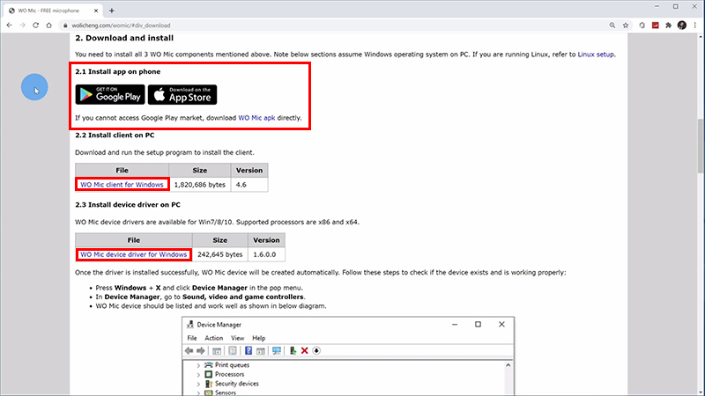Bookmark this page with the star
The height and width of the screenshot is (396, 705).
click(626, 26)
